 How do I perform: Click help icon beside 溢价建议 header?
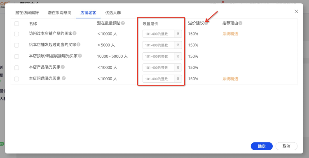tap(206, 23)
